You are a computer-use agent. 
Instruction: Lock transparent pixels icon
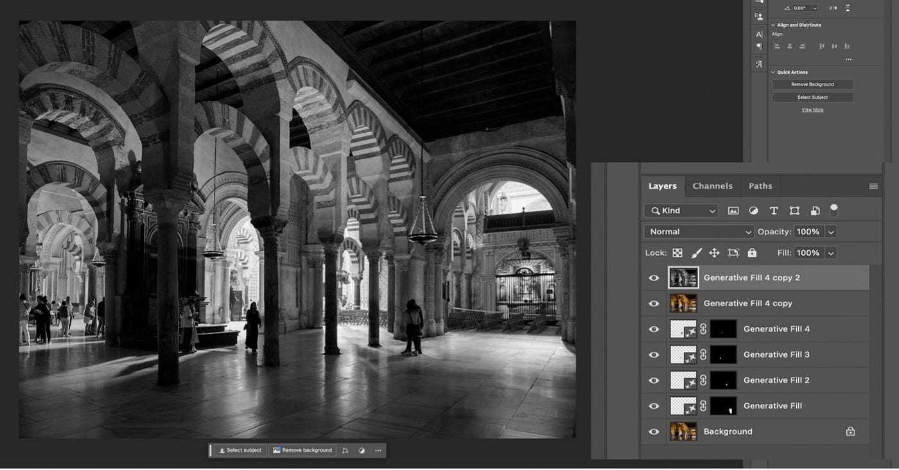coord(677,253)
